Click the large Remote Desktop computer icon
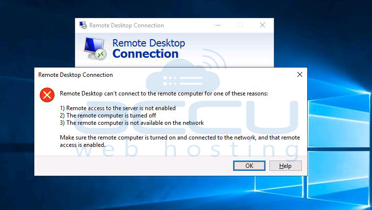372x210 pixels. [x=95, y=48]
